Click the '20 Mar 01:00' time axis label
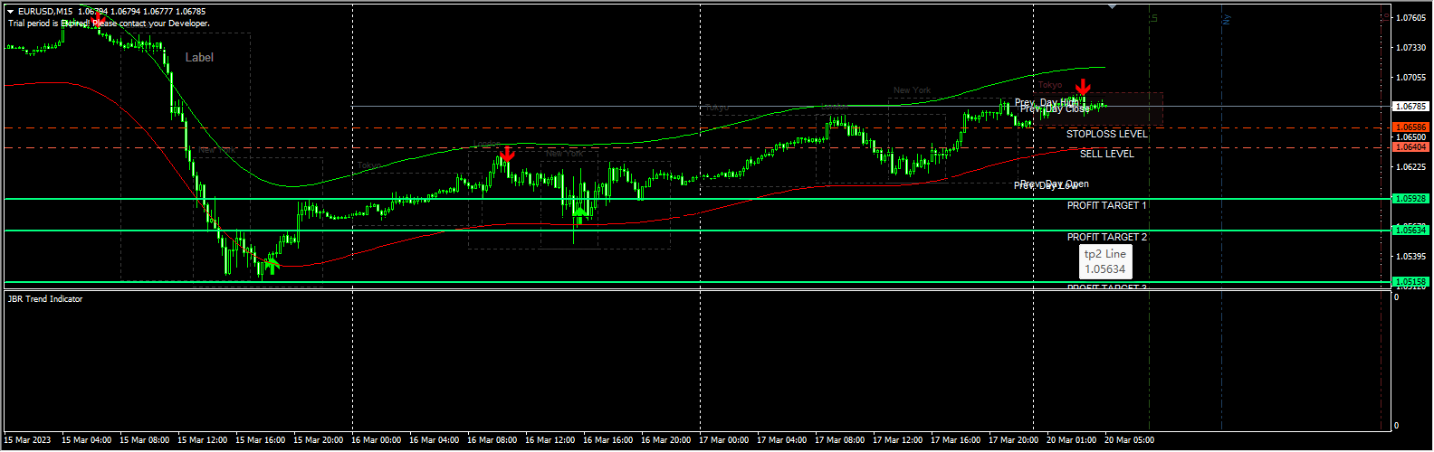1434x452 pixels. 1072,440
